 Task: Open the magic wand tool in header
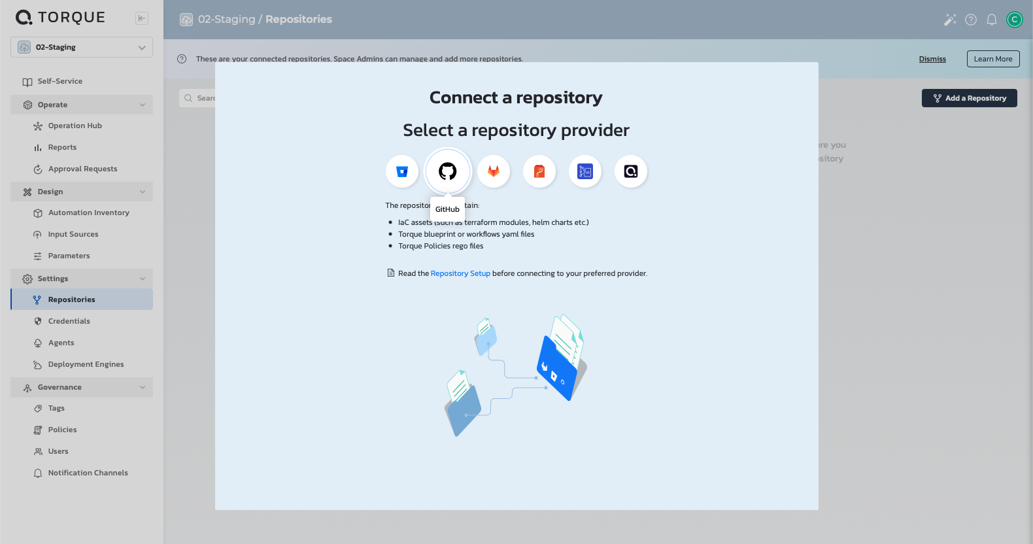point(950,20)
